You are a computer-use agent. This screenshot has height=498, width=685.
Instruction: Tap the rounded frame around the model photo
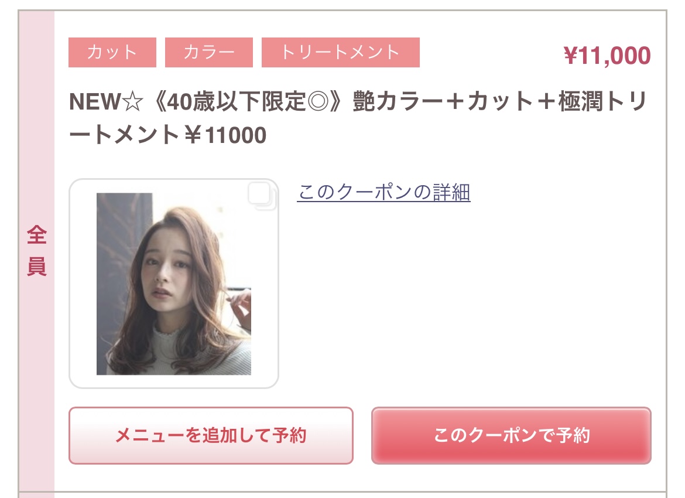(173, 284)
